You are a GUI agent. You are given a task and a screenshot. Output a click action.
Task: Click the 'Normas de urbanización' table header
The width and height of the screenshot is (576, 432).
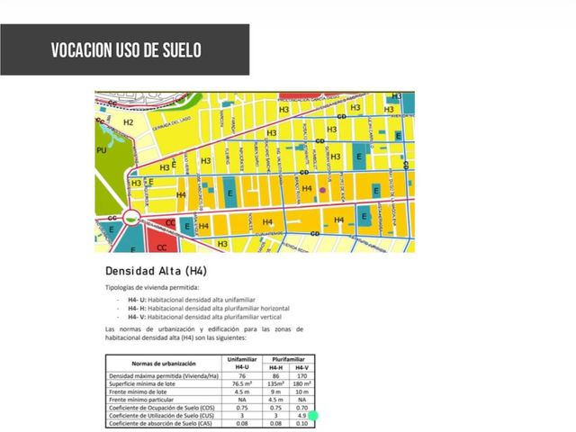tap(164, 364)
